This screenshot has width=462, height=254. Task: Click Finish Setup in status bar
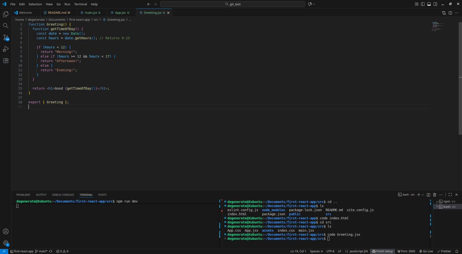(383, 251)
